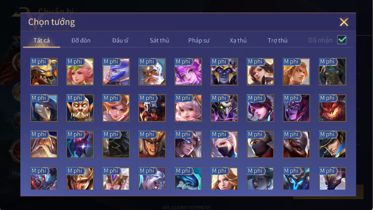
Task: Choose the plague doctor hero with wide hat
Action: point(44,108)
